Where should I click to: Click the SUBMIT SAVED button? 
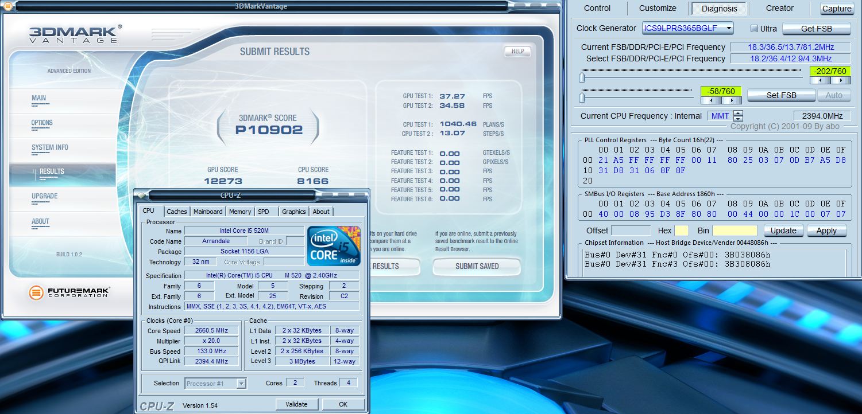pos(477,266)
